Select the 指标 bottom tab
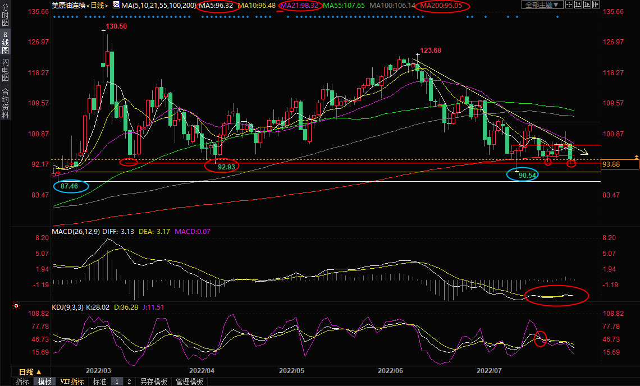This screenshot has height=386, width=640. click(22, 382)
